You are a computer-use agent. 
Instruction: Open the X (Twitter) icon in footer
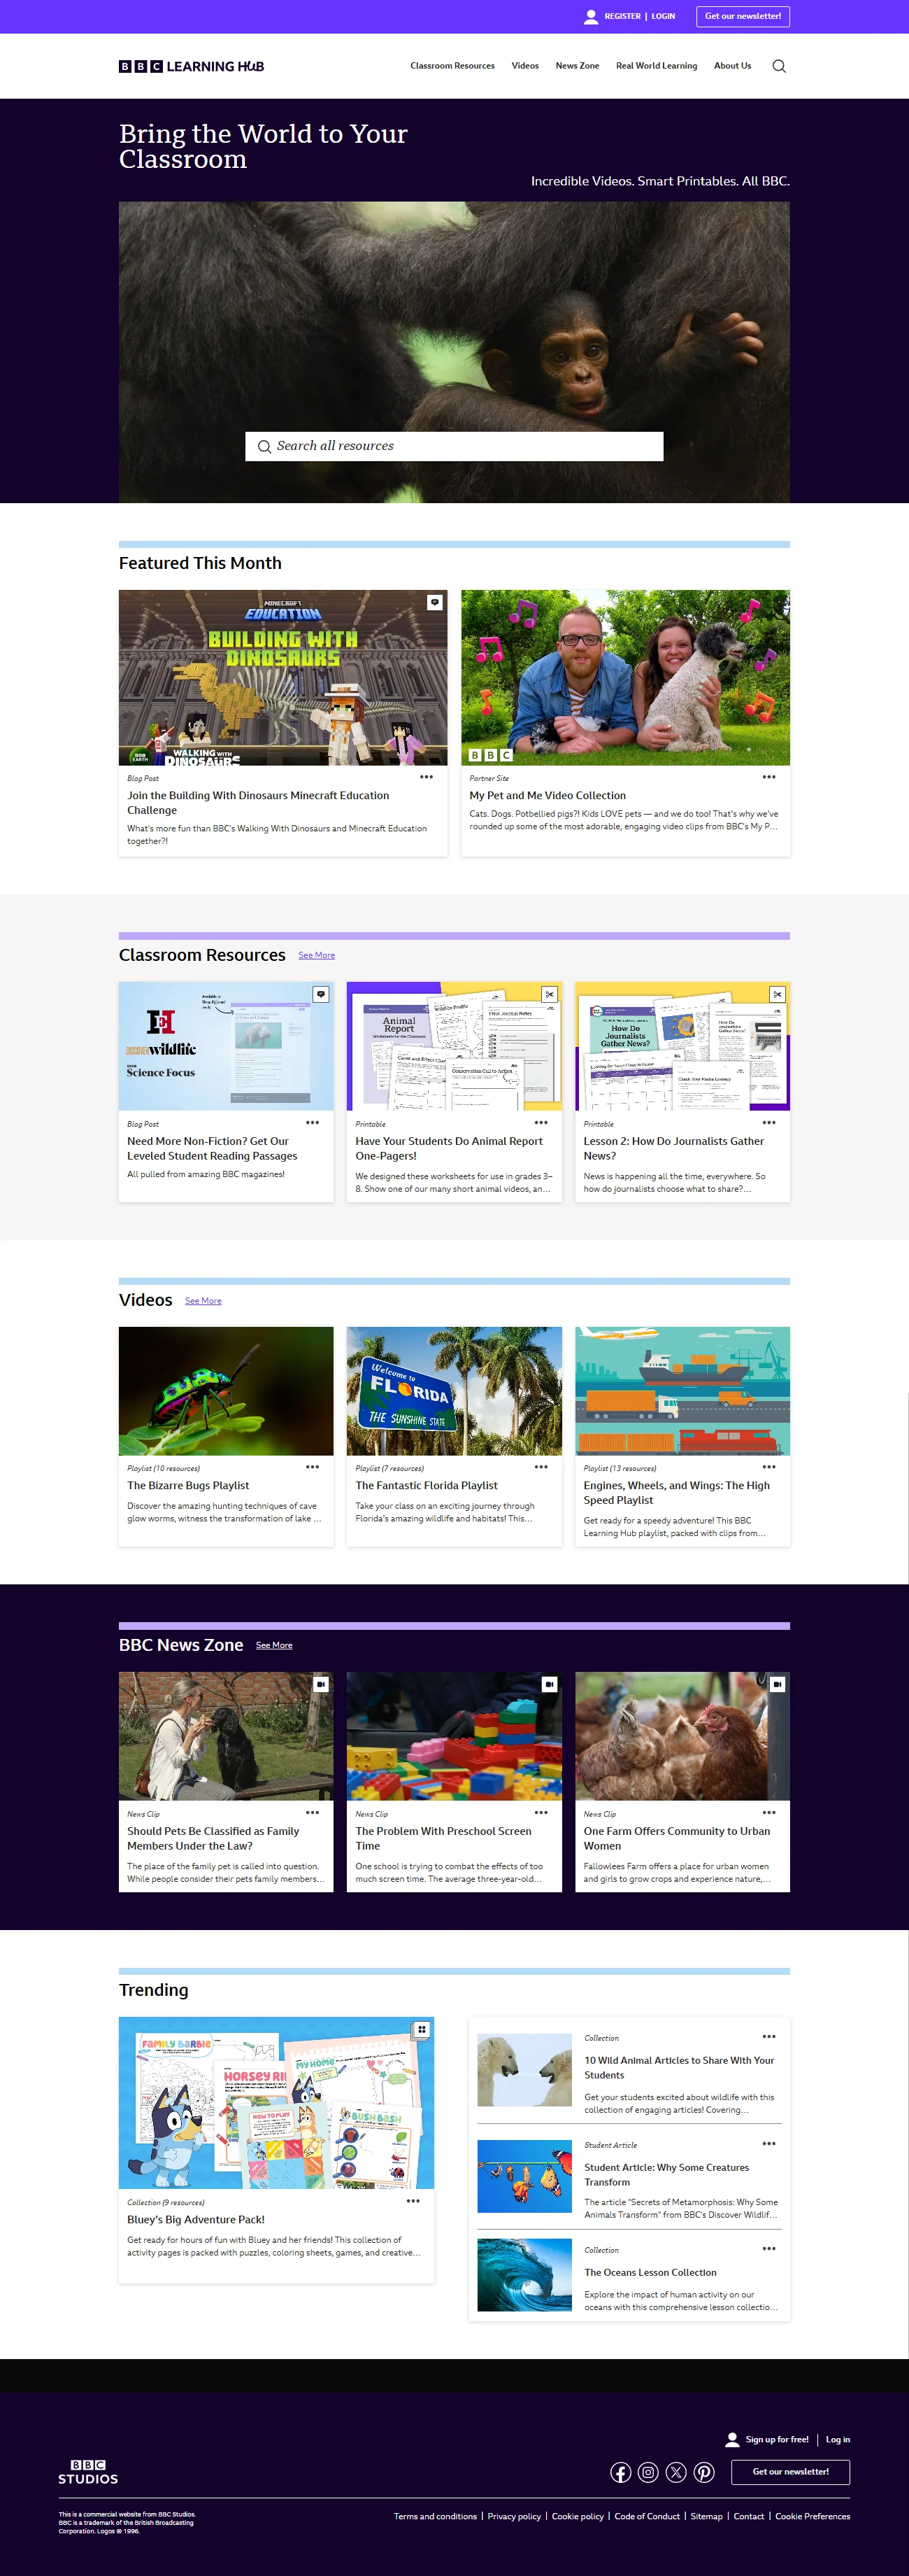[x=676, y=2472]
